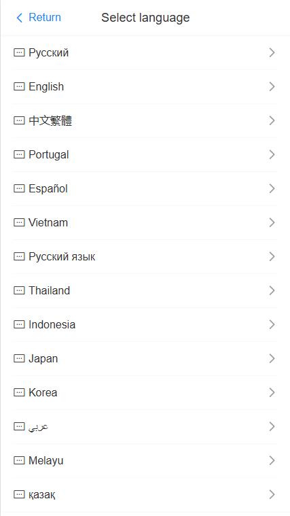Choose the Korea language label
290x516 pixels.
click(43, 392)
